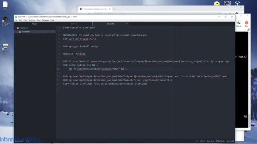Click the LF line ending status indicator
257x144 pixels.
click(x=196, y=141)
